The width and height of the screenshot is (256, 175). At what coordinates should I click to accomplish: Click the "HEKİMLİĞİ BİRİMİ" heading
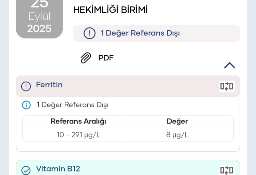(110, 10)
